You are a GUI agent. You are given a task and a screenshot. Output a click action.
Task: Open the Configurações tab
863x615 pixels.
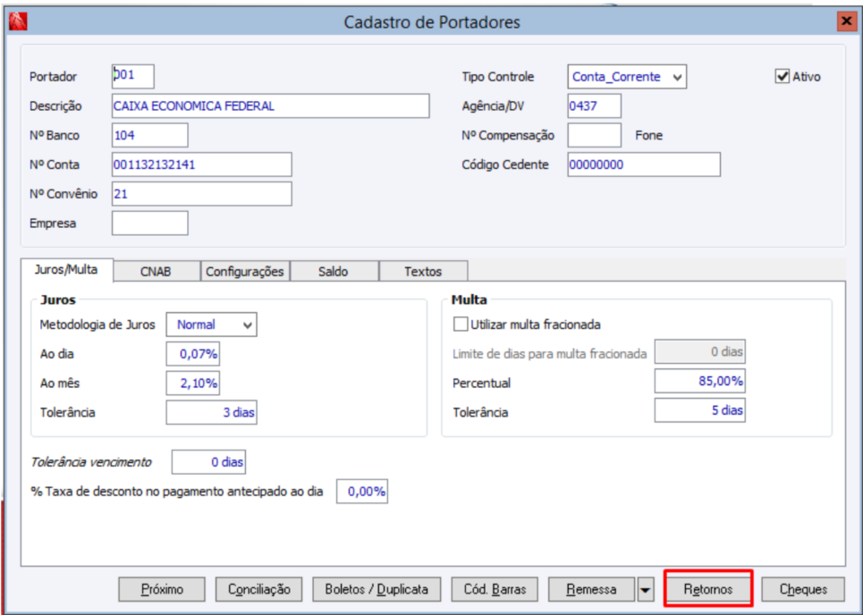pyautogui.click(x=245, y=272)
